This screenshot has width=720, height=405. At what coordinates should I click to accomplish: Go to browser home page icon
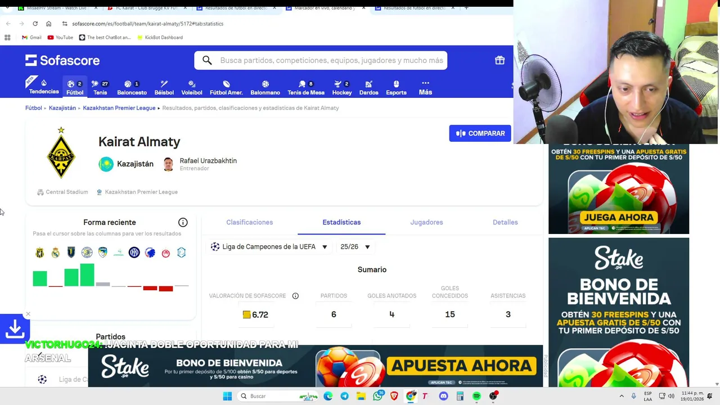48,24
